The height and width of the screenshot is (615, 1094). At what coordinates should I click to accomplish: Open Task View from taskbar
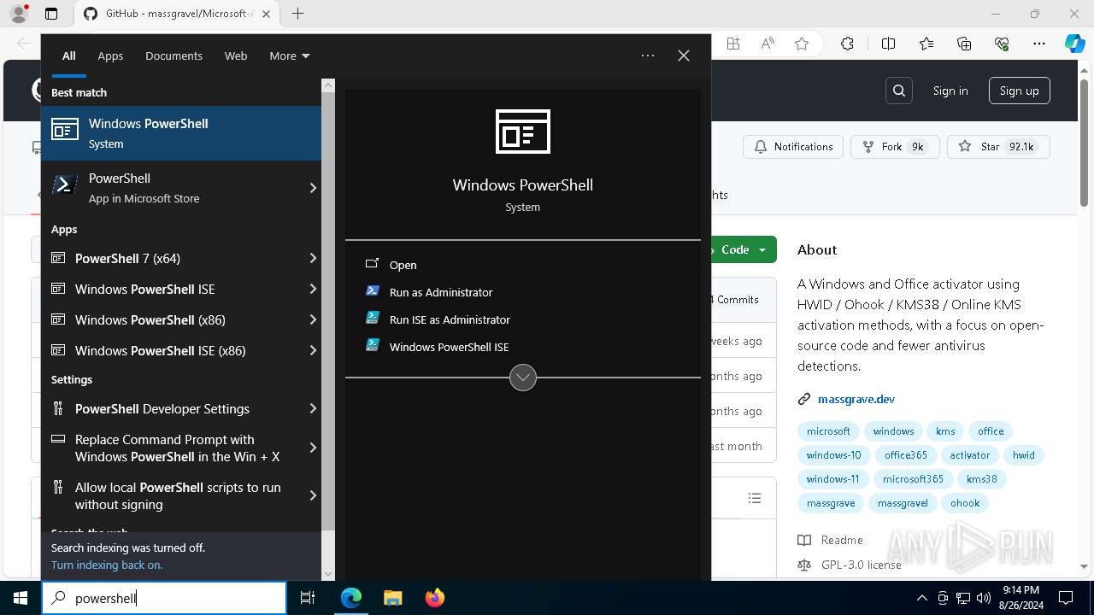pos(308,598)
